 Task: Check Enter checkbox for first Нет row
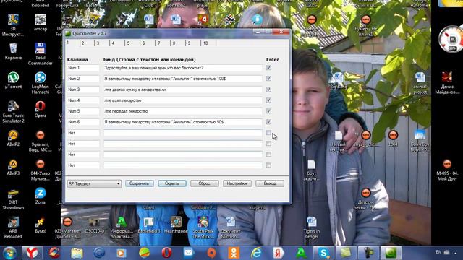click(x=268, y=133)
